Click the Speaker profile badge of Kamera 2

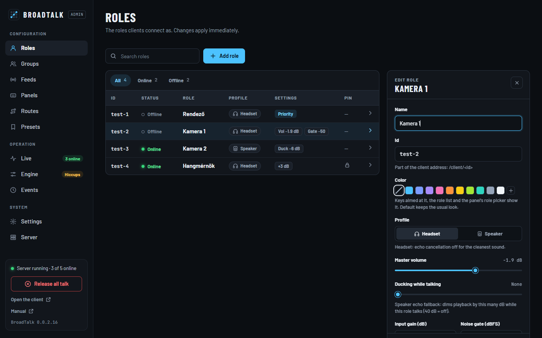[x=245, y=149]
